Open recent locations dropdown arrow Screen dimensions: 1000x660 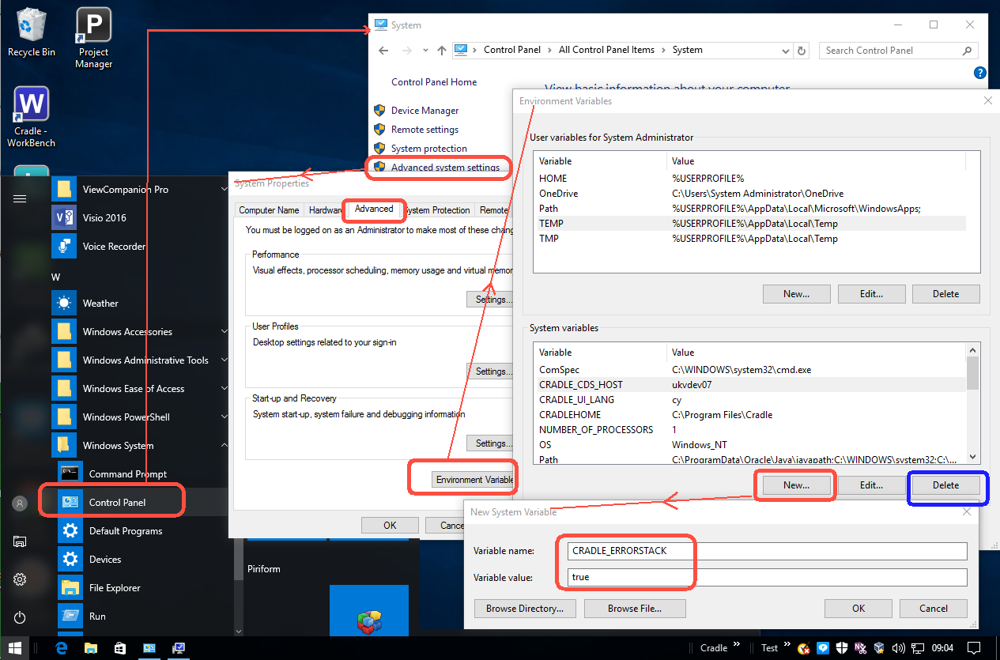425,50
